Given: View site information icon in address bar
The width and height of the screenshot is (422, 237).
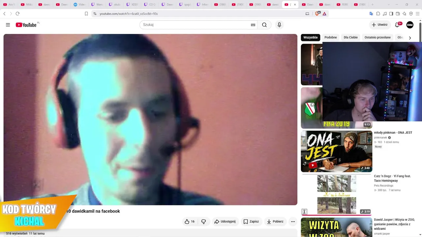Looking at the screenshot, I should click(95, 13).
